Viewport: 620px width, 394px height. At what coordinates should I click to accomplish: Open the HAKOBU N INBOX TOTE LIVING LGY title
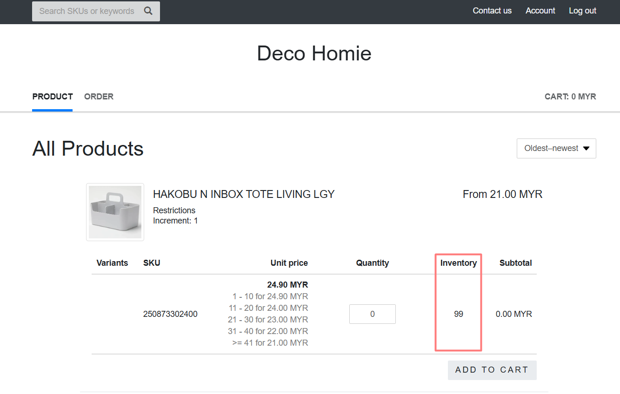click(x=244, y=194)
